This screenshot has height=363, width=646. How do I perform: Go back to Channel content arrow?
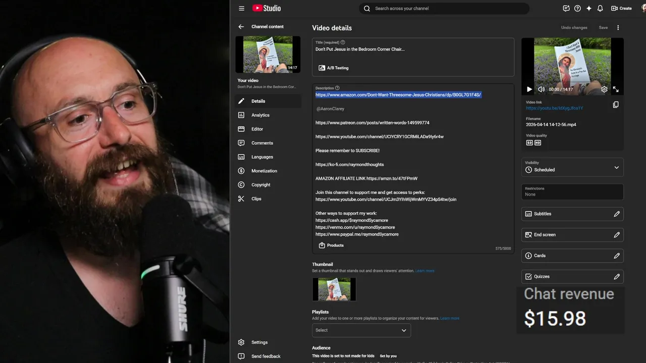[x=241, y=27]
